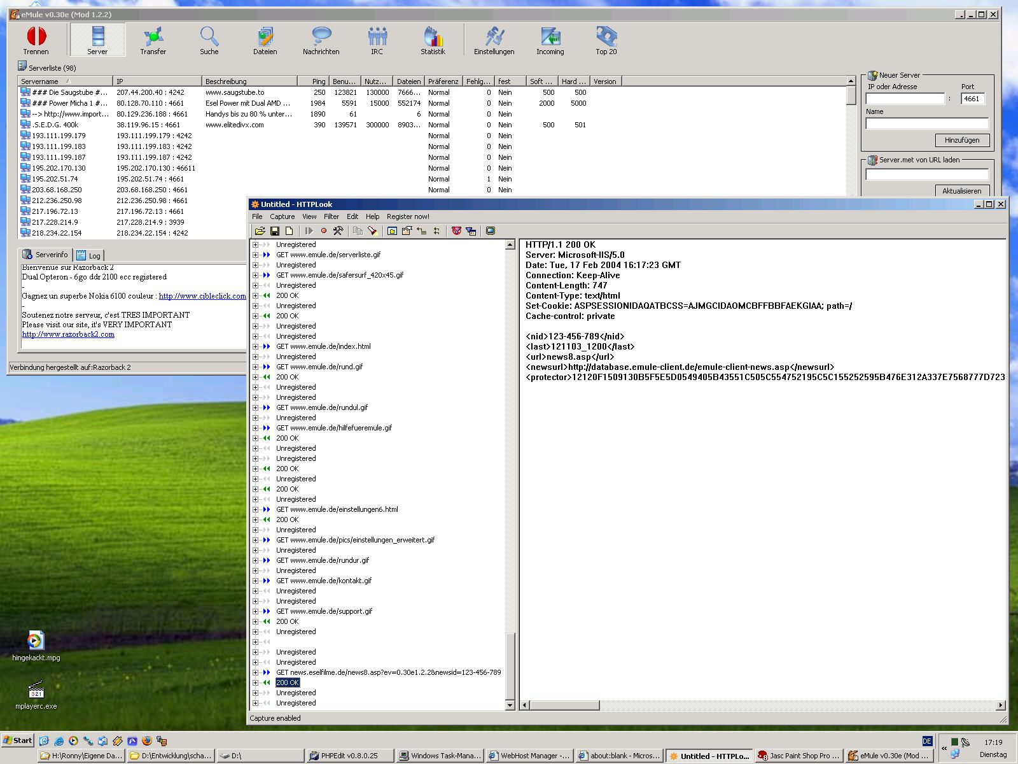Open Nachrichten (messages) in eMule
Viewport: 1018px width, 764px height.
coord(321,40)
